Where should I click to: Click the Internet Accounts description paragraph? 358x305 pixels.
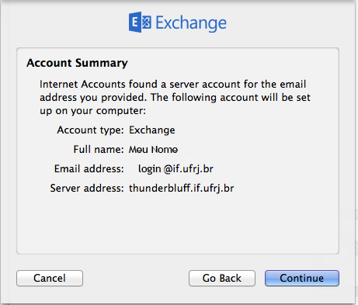coord(175,98)
